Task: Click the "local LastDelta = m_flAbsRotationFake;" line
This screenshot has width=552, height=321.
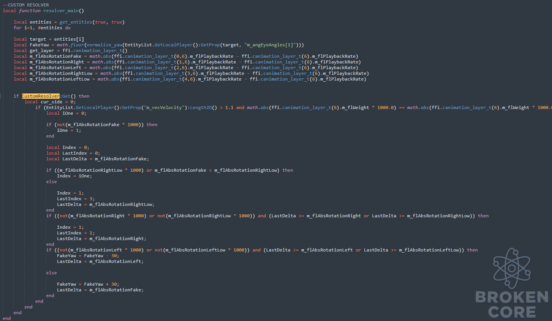Action: pyautogui.click(x=98, y=159)
